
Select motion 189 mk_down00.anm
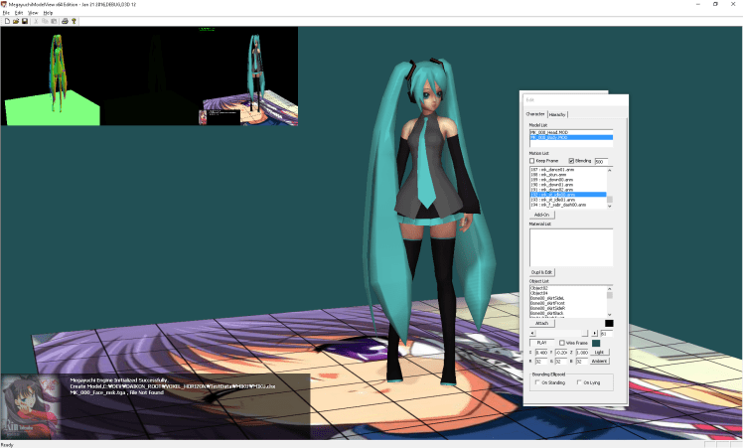click(568, 180)
